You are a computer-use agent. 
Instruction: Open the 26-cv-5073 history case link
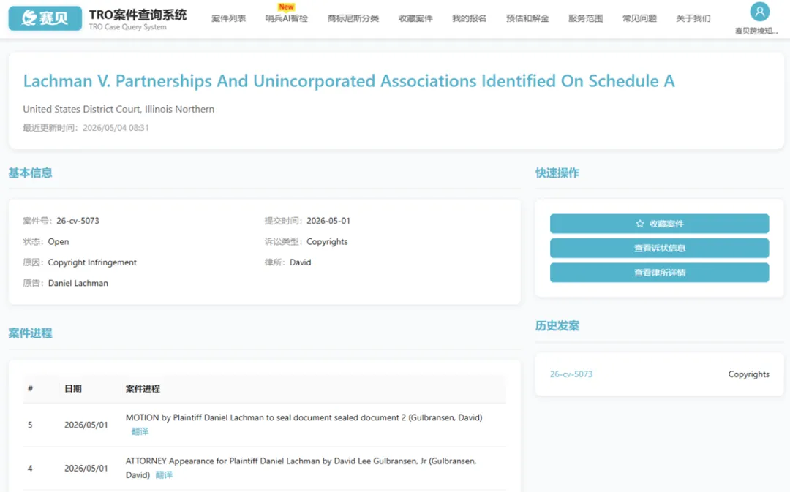click(571, 374)
